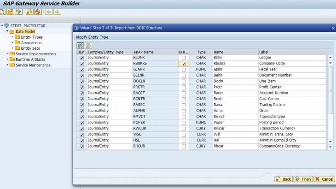336x189 pixels.
Task: Collapse the ZTEST_PAGINATION project node
Action: [2, 25]
